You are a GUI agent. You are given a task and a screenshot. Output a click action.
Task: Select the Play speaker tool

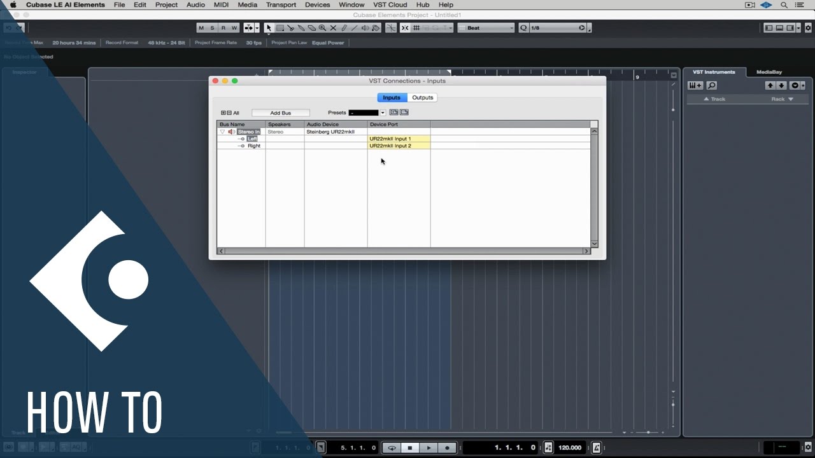click(365, 28)
